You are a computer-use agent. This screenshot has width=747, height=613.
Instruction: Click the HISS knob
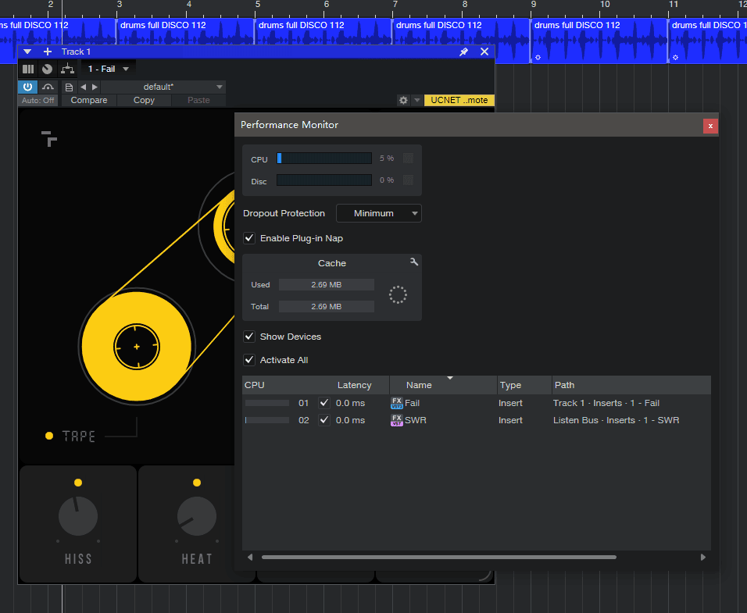(78, 517)
